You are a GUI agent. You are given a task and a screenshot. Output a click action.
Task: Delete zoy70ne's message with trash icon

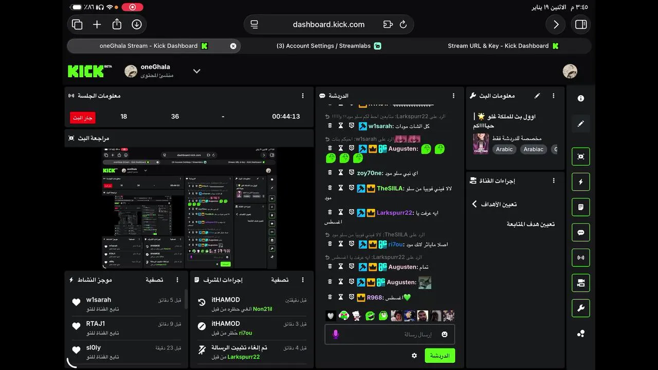pyautogui.click(x=330, y=173)
